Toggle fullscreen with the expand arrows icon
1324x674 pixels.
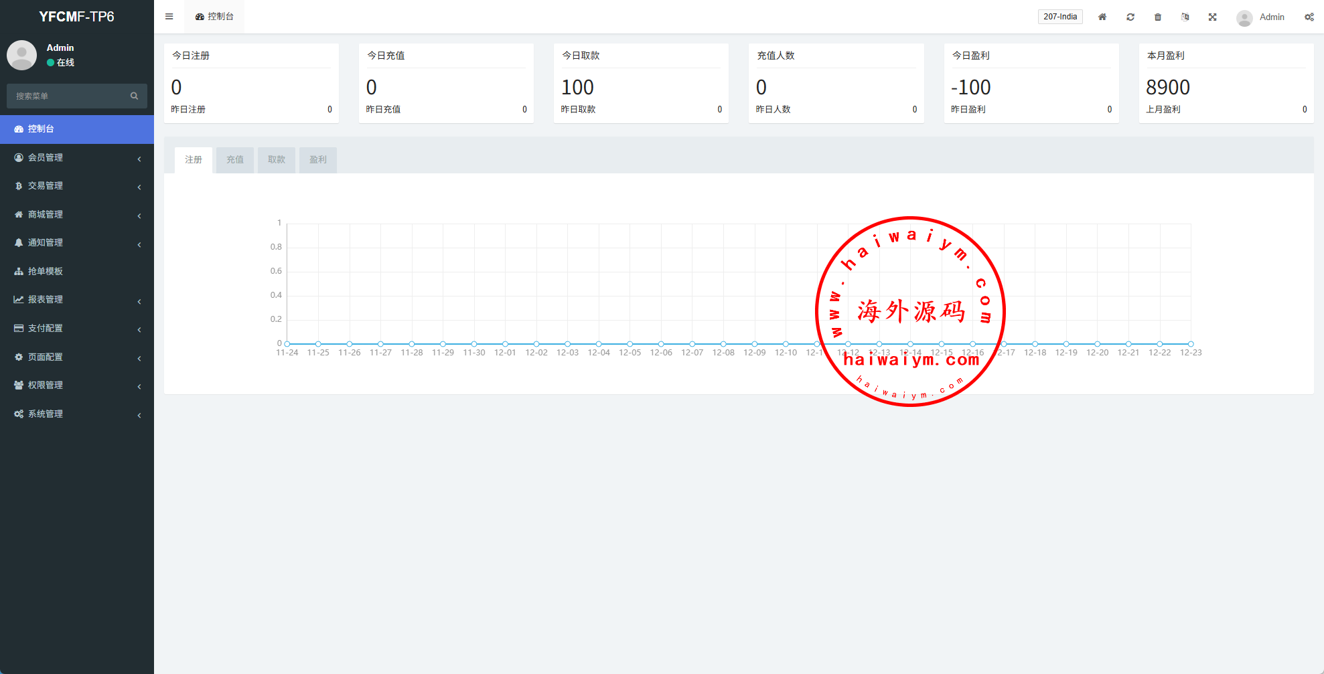(1213, 17)
